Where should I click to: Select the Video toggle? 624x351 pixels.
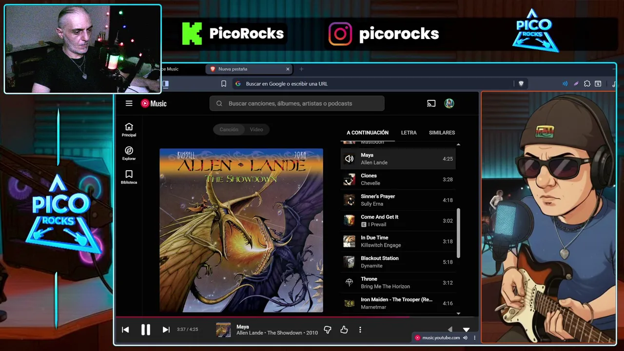click(x=256, y=130)
